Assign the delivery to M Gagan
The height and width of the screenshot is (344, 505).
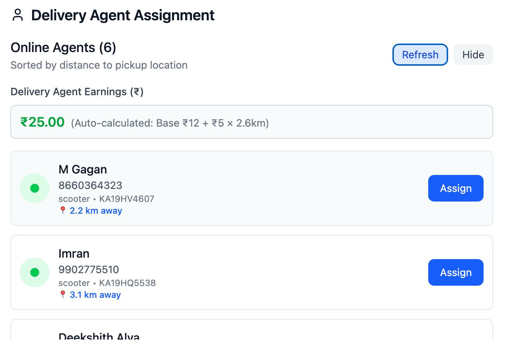(456, 188)
